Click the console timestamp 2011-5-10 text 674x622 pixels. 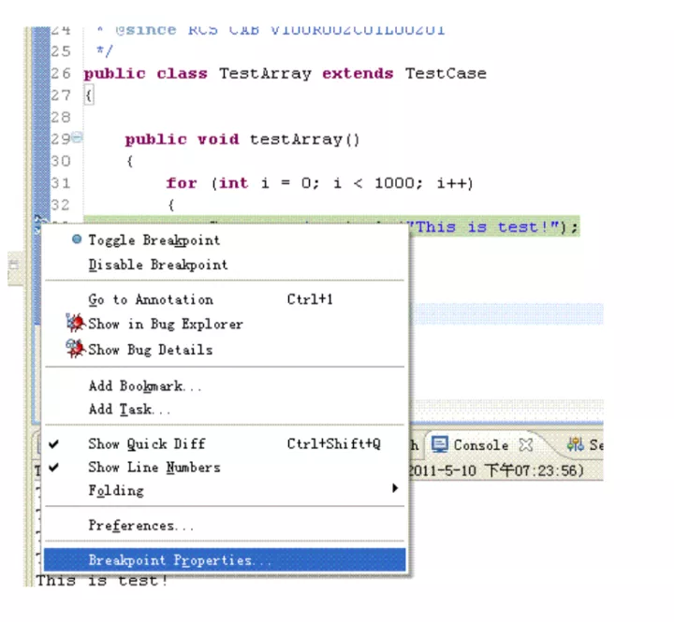(442, 470)
